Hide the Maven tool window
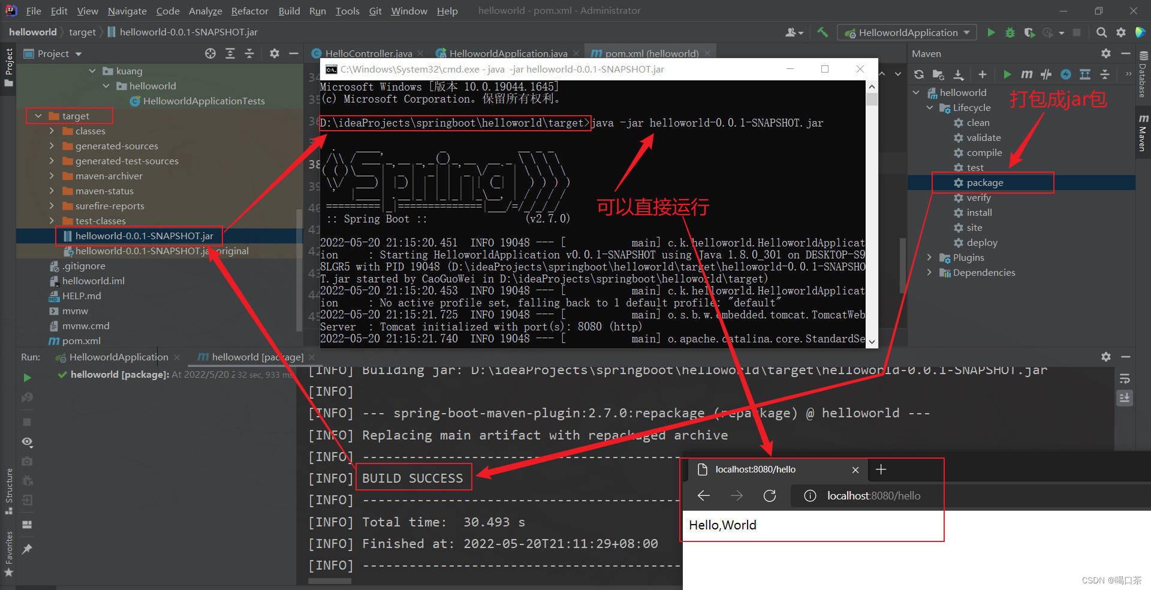 tap(1125, 53)
